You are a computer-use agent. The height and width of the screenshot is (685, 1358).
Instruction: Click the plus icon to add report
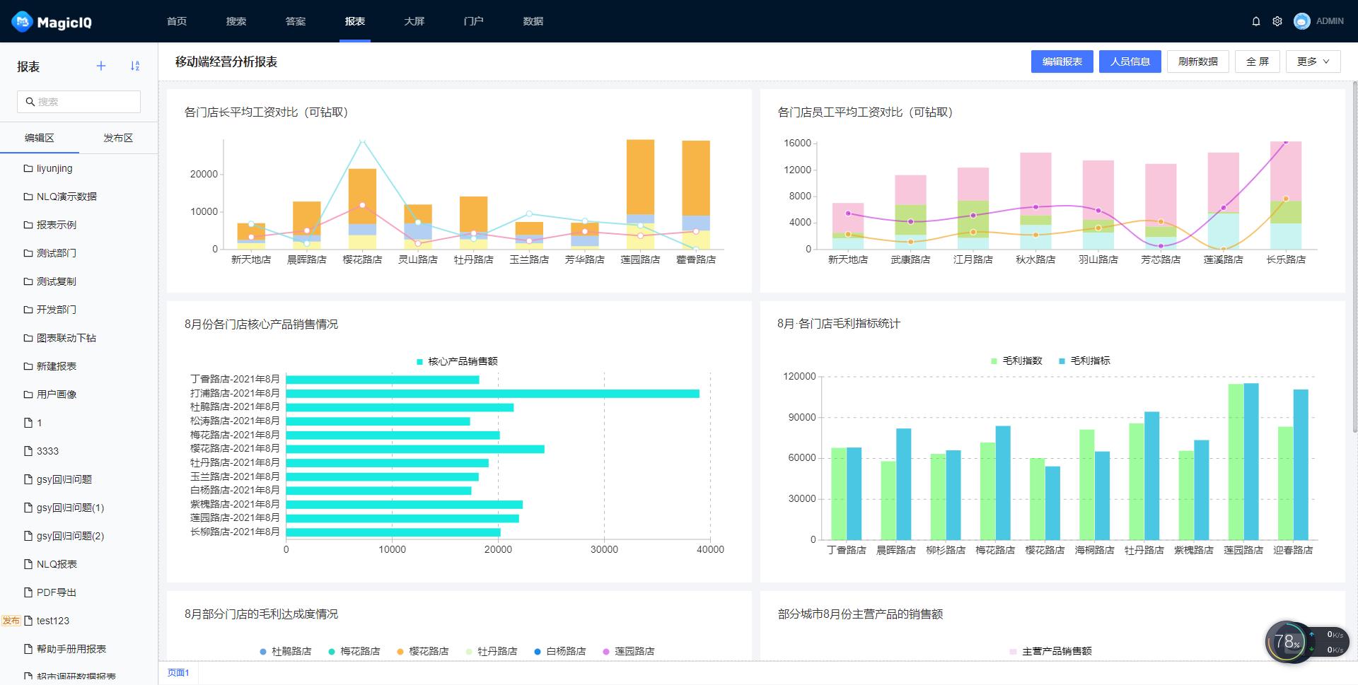tap(101, 66)
